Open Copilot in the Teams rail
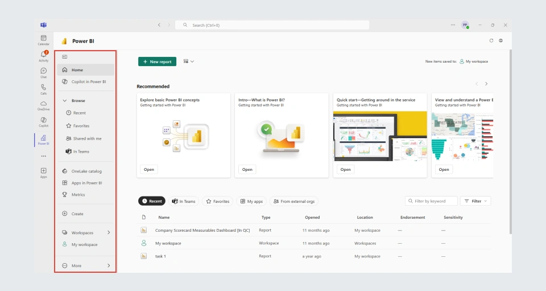The width and height of the screenshot is (546, 291). point(44,122)
